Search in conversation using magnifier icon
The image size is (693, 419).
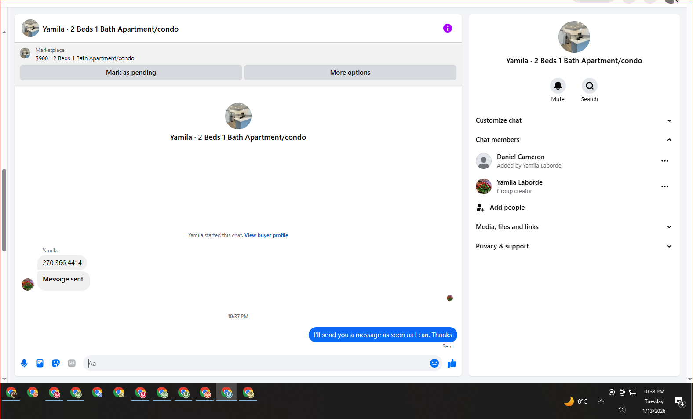(590, 86)
